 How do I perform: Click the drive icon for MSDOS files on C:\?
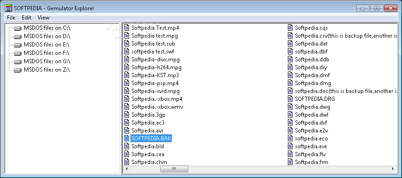(x=18, y=28)
